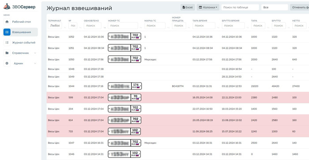The width and height of the screenshot is (309, 160).
Task: Click brutto time 28.11.2024 14:53
Action: click(x=232, y=76)
